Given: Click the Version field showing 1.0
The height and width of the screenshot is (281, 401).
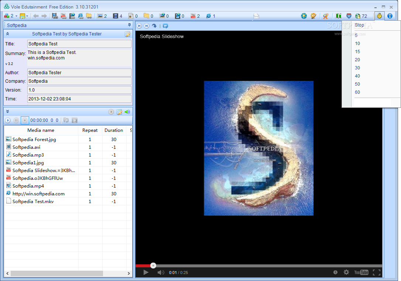Looking at the screenshot, I should point(79,90).
